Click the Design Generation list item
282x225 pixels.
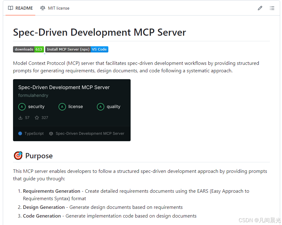click(x=100, y=207)
